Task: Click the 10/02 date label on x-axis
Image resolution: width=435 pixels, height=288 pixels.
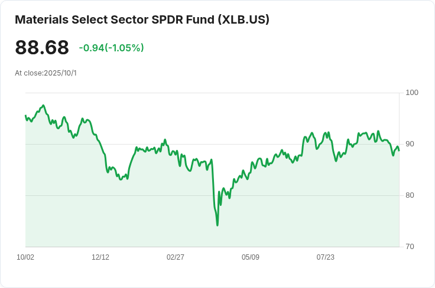Action: tap(25, 257)
